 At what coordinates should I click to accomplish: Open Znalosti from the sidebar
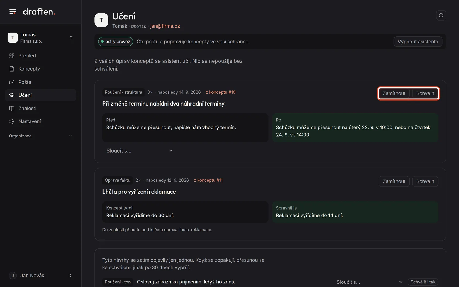[41, 108]
